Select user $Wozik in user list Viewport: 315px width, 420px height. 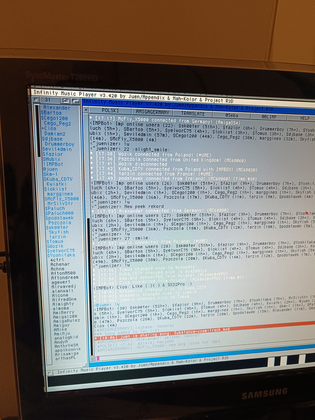[x=55, y=246]
